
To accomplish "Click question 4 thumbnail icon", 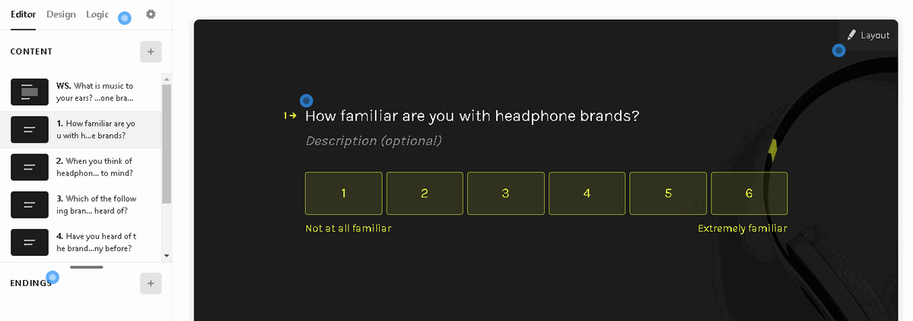I will 30,242.
